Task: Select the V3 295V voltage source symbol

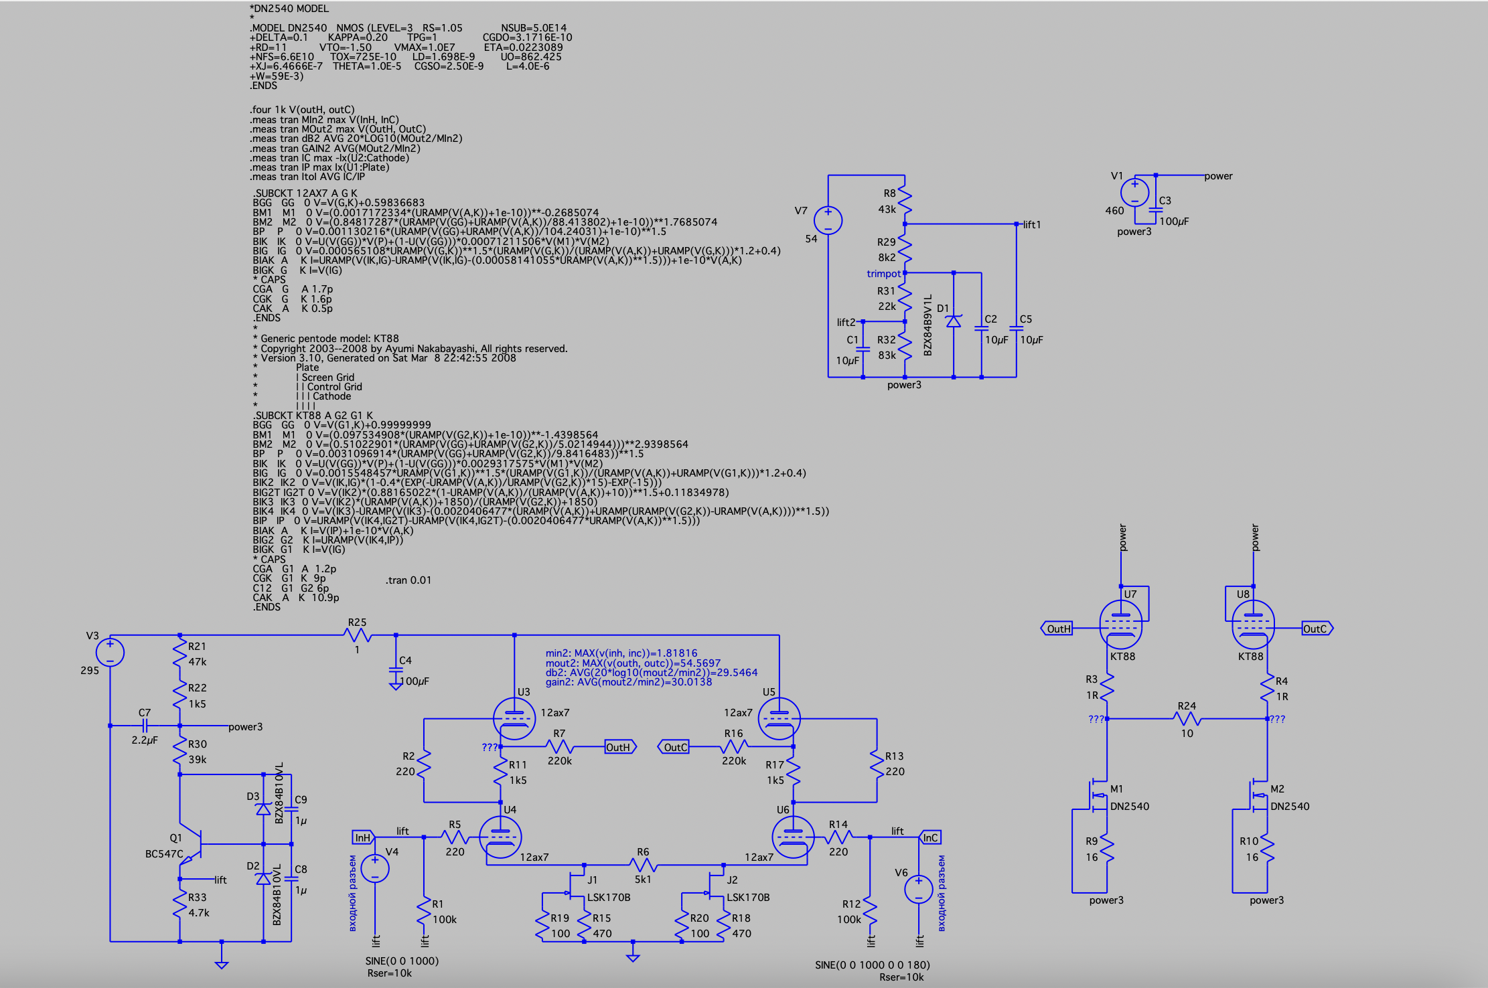Action: point(110,652)
